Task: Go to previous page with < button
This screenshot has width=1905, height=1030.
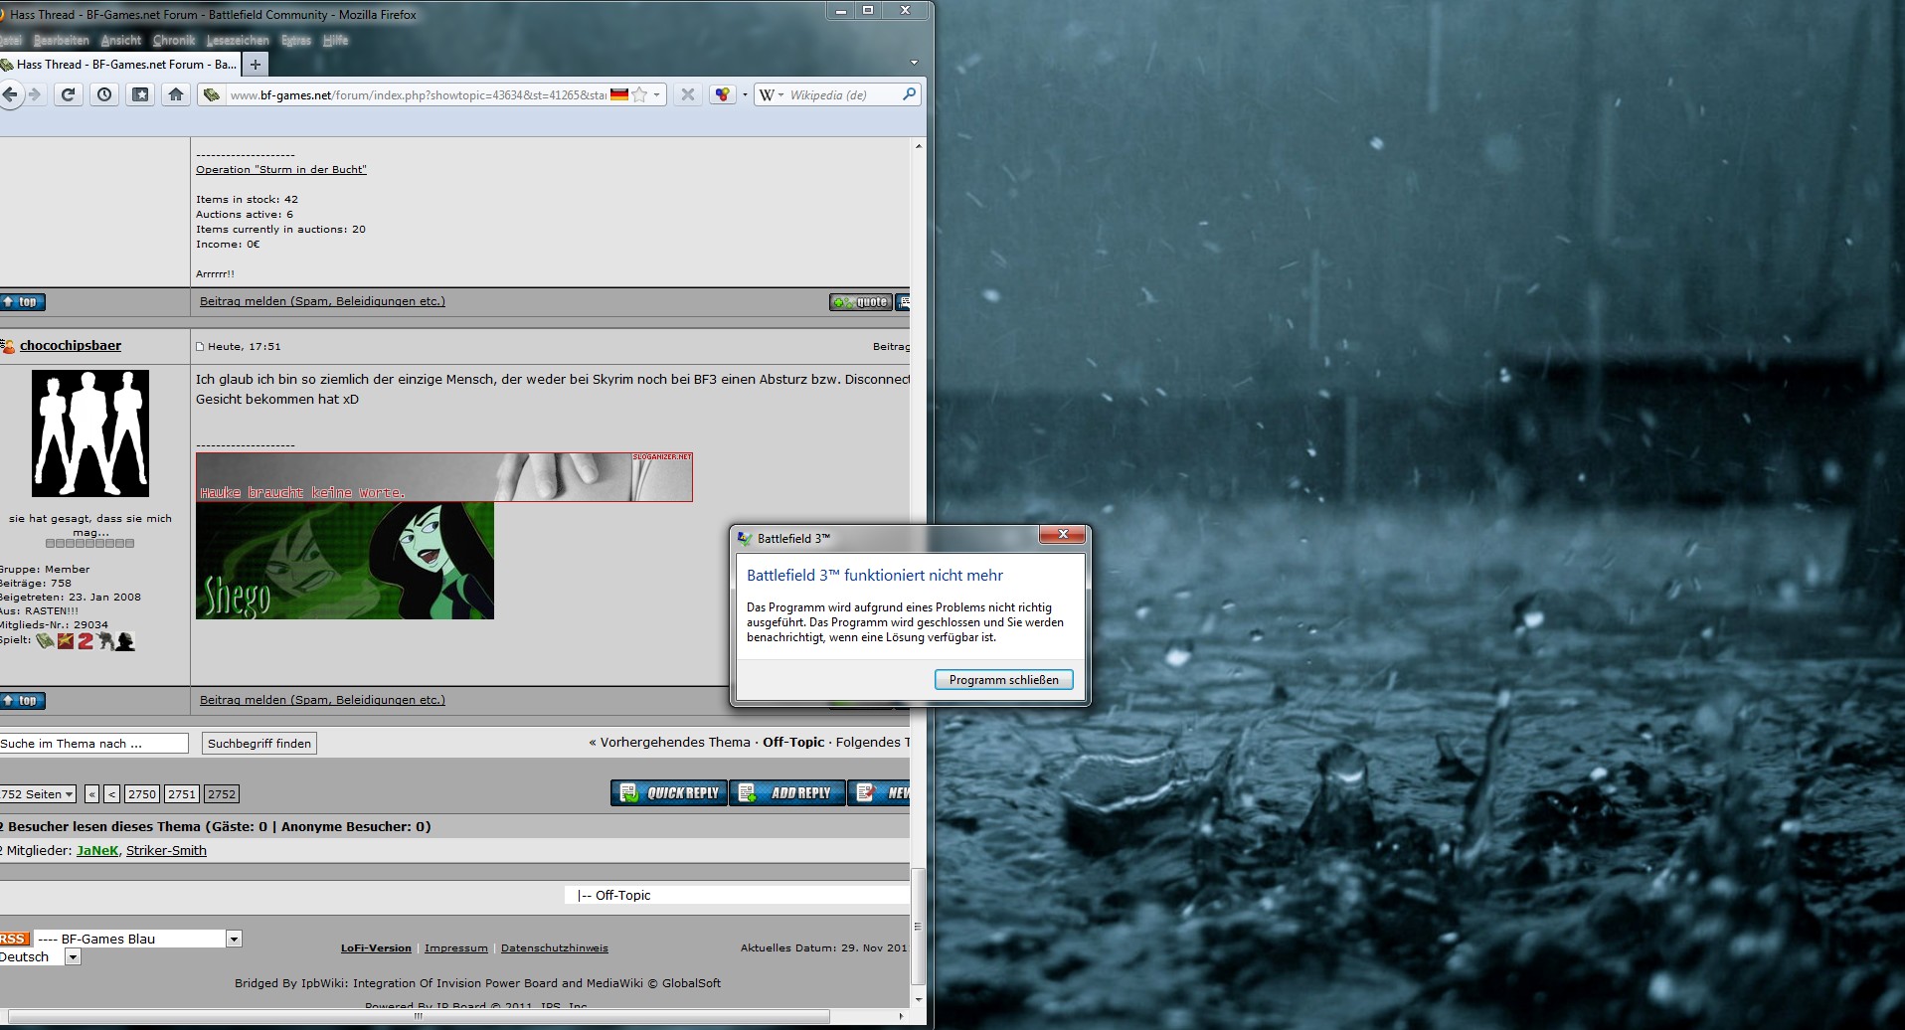Action: click(111, 794)
